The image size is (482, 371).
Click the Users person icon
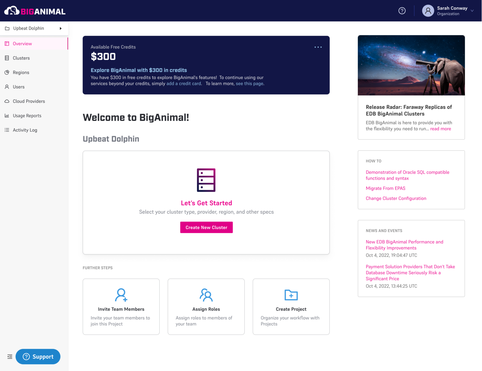click(x=7, y=87)
